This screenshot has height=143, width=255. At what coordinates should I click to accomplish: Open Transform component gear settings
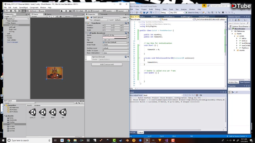(128, 23)
